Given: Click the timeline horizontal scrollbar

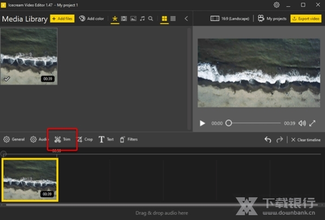Looking at the screenshot, I should point(161,205).
